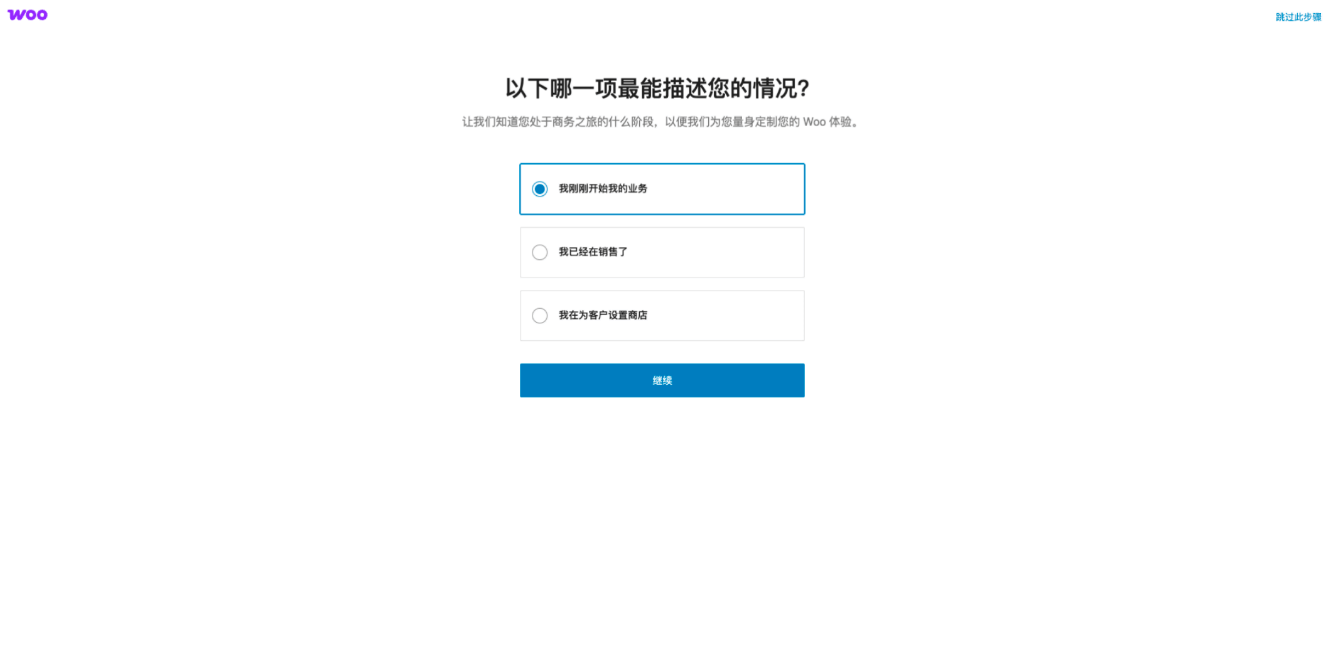Click the 继续 button

coord(662,380)
